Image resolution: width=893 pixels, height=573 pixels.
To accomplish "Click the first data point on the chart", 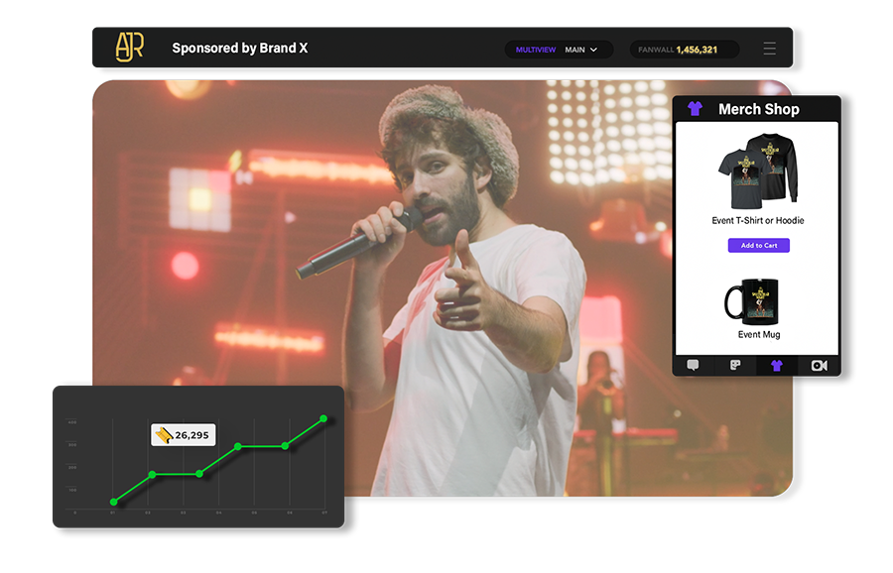I will click(113, 502).
